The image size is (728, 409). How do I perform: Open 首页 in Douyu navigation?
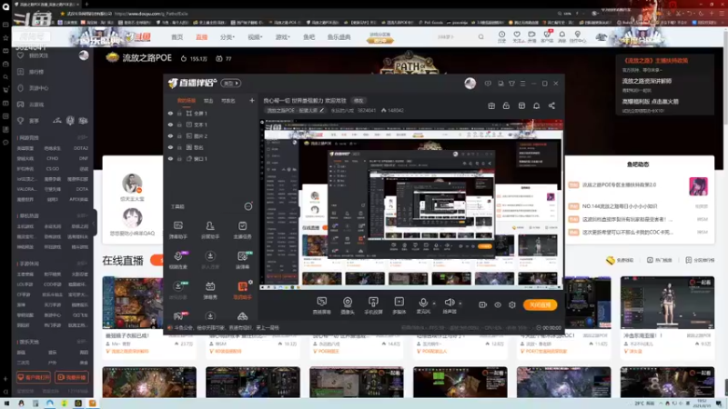177,37
